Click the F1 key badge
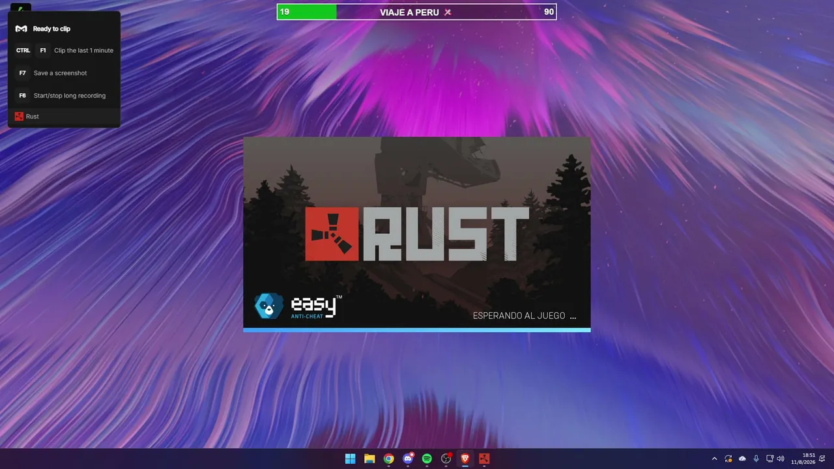The width and height of the screenshot is (834, 469). [43, 50]
